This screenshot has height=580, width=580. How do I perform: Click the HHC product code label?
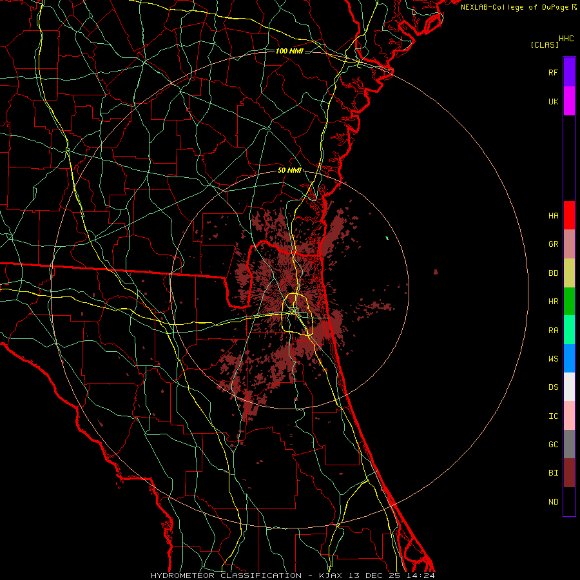(566, 39)
